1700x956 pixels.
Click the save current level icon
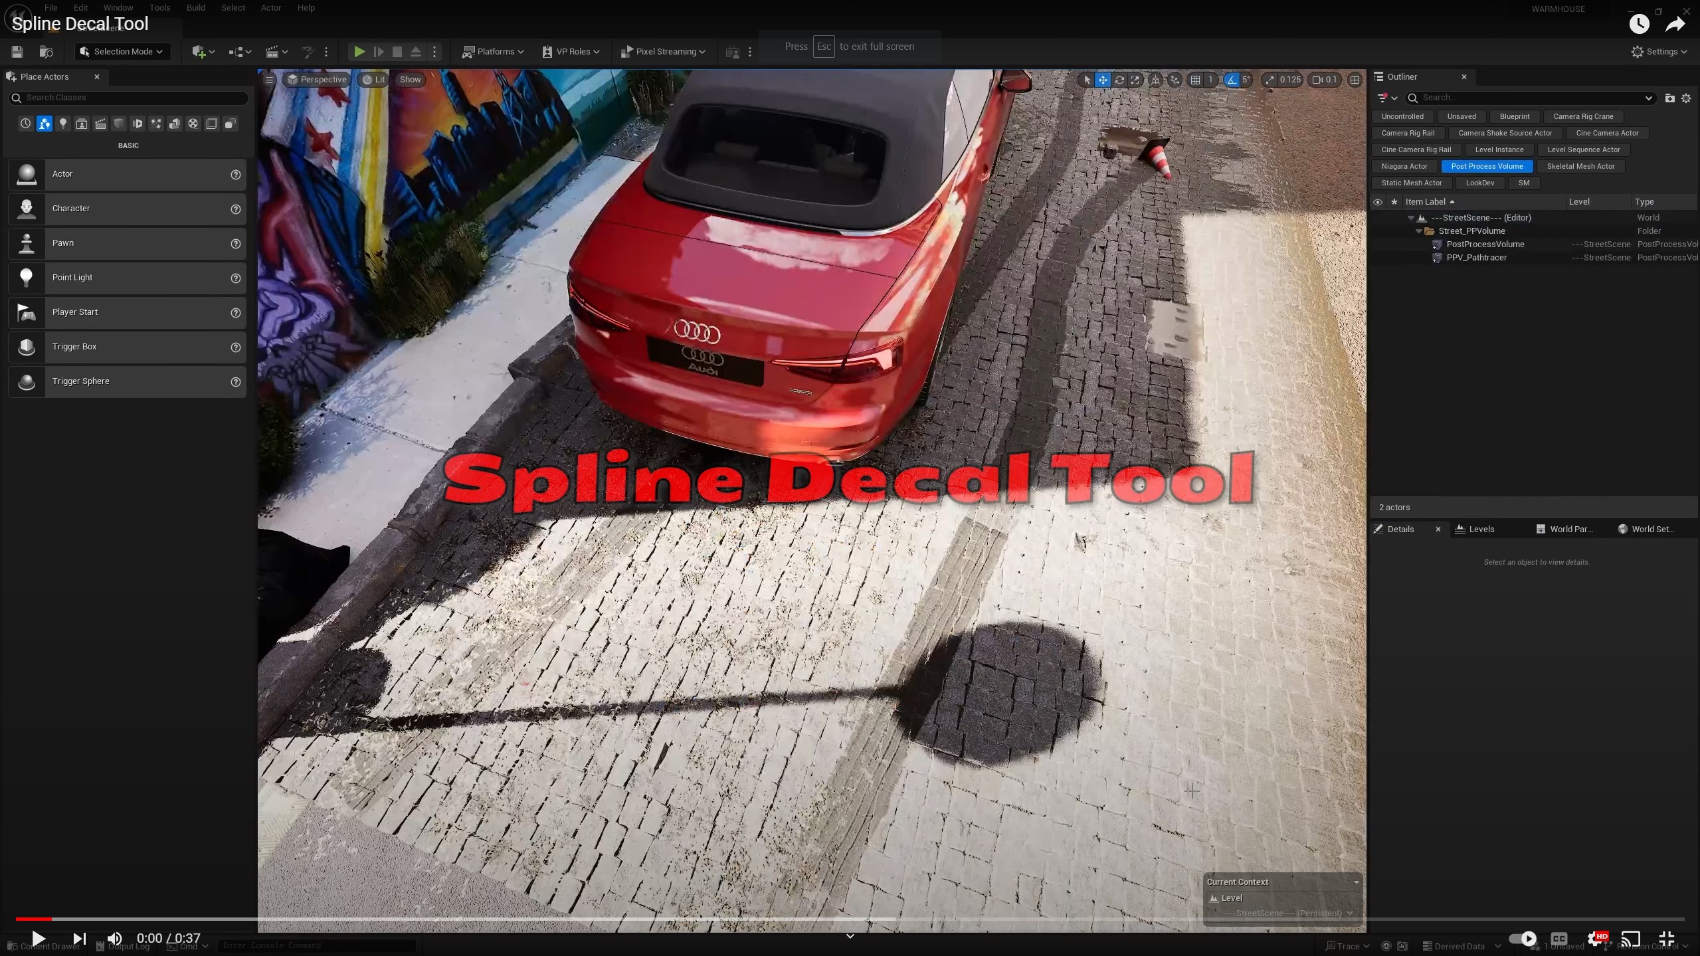pyautogui.click(x=17, y=51)
